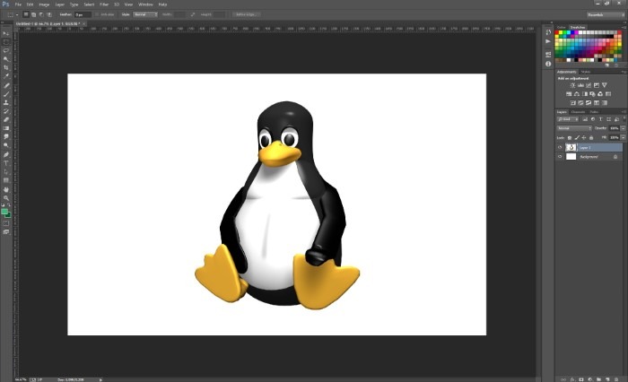628x382 pixels.
Task: Open the Swatches panel flyout menu
Action: click(624, 27)
